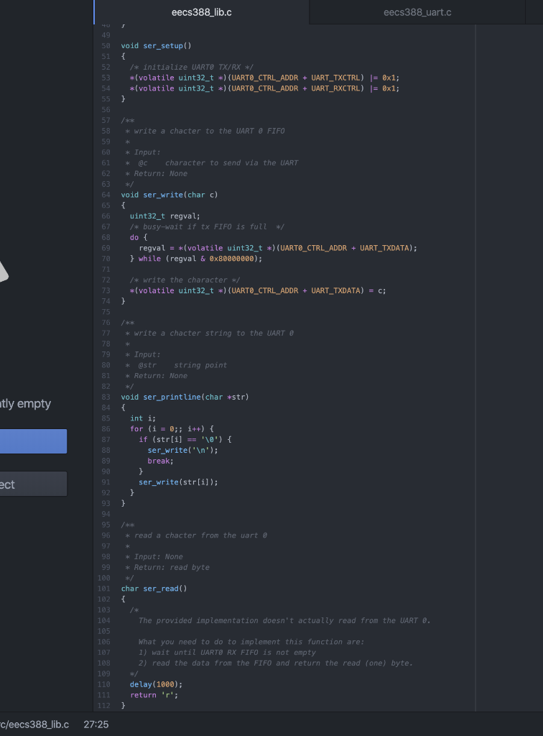Image resolution: width=543 pixels, height=736 pixels.
Task: Click line number 50 in the gutter
Action: click(106, 45)
